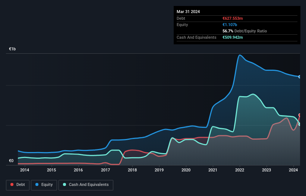Click the 2018 x-axis label
This screenshot has height=196, width=306.
pyautogui.click(x=132, y=170)
